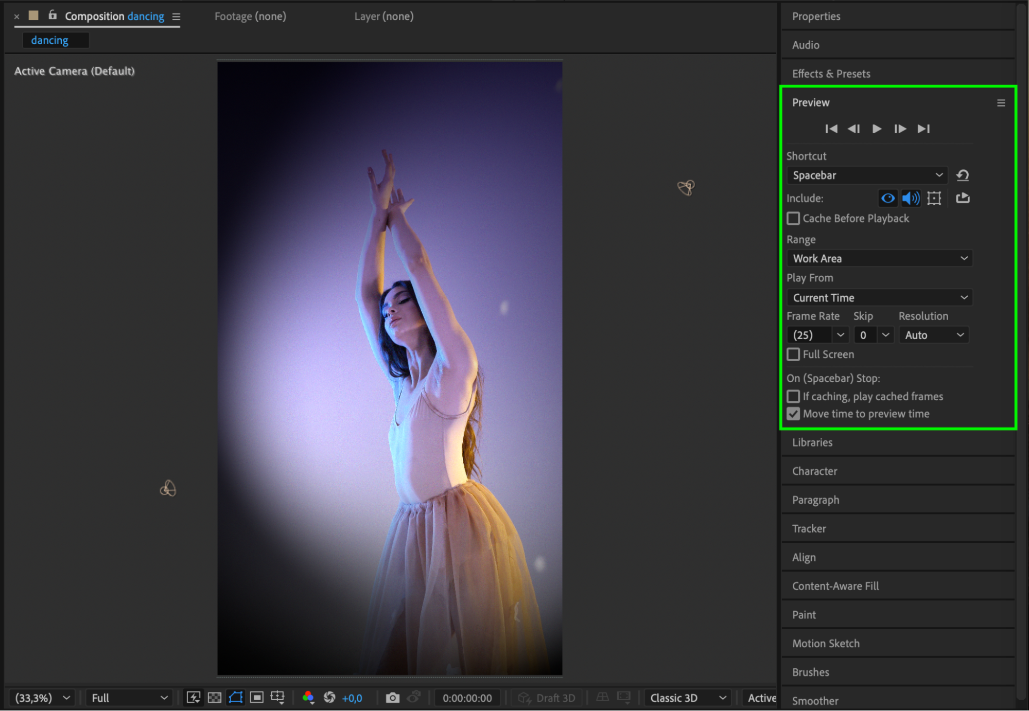Enable Cache Before Playback checkbox
This screenshot has width=1029, height=711.
point(793,219)
